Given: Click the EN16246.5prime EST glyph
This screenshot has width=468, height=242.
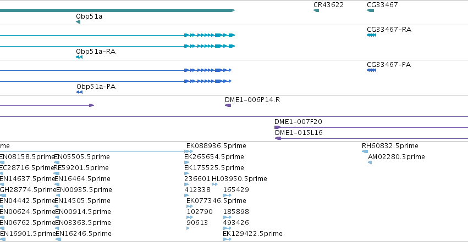Looking at the screenshot, I should pos(58,239).
